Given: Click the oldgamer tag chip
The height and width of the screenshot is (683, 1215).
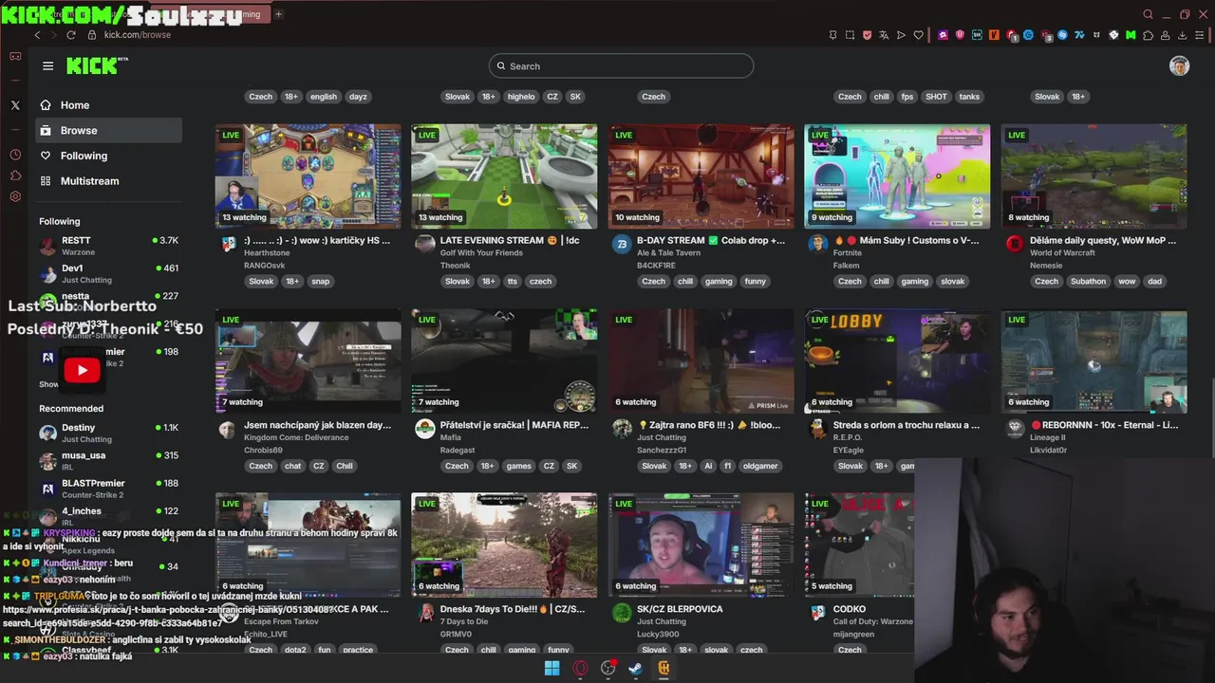Looking at the screenshot, I should 762,467.
